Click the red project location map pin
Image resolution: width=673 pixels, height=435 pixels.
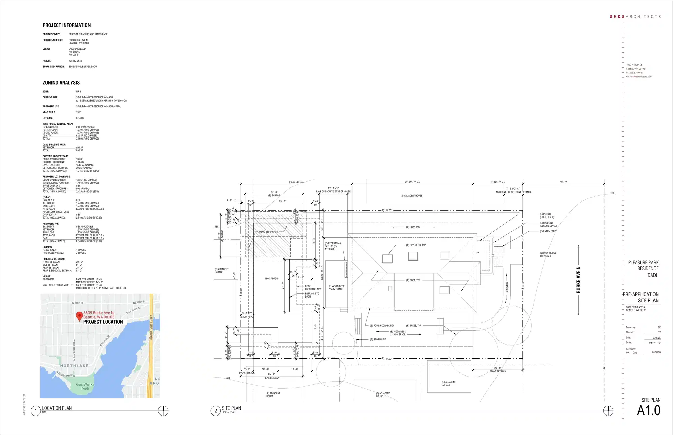point(79,317)
